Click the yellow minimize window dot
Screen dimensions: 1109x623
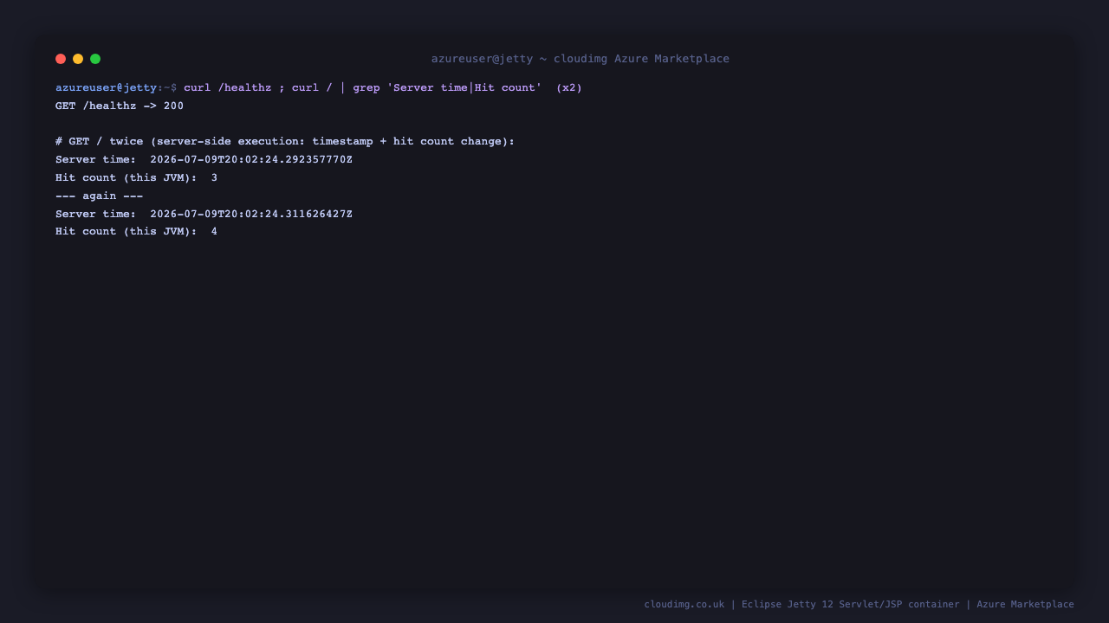click(x=78, y=59)
